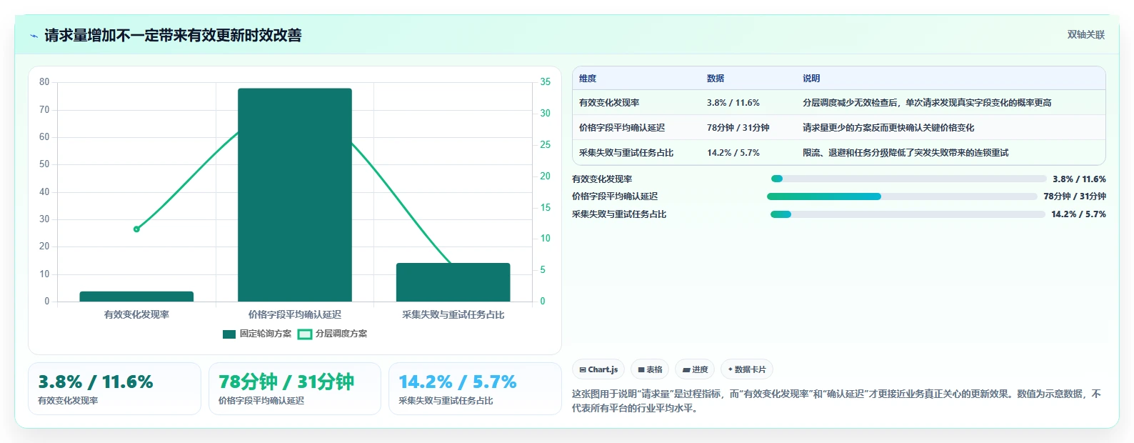
Task: Click the 采集失败与重试任务占比 bar in chart
Action: pyautogui.click(x=453, y=282)
